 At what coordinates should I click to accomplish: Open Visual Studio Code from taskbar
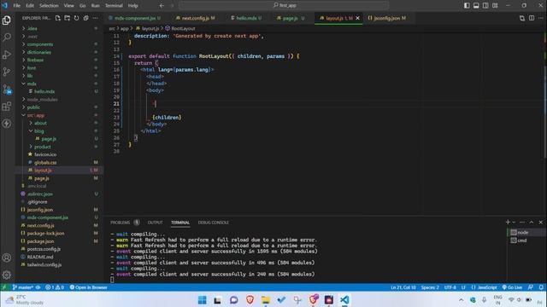click(344, 299)
